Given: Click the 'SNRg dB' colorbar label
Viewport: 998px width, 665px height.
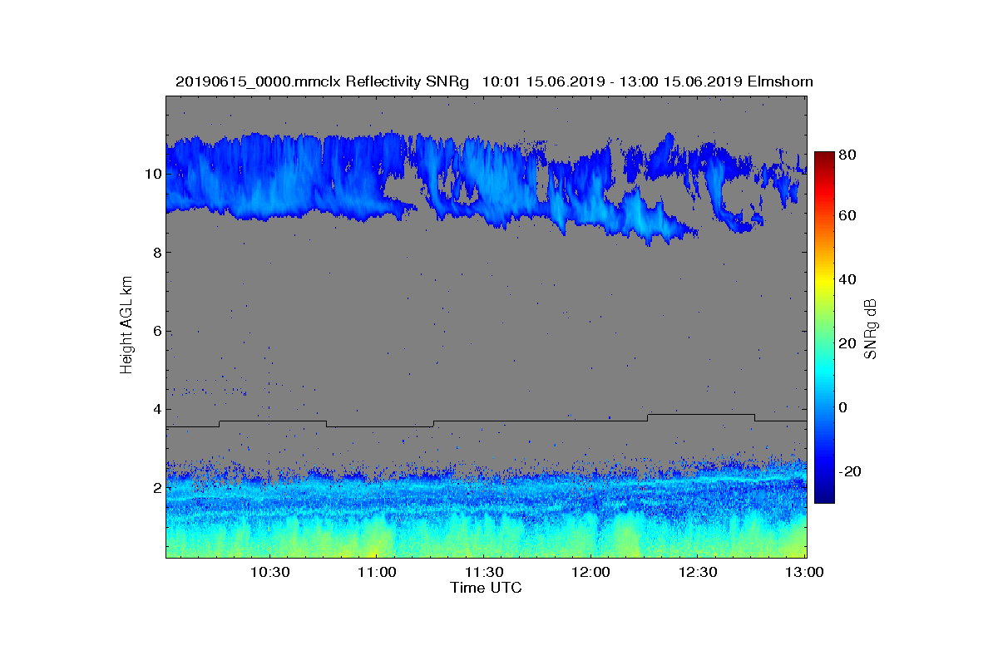Looking at the screenshot, I should pos(872,328).
